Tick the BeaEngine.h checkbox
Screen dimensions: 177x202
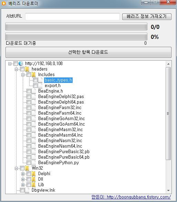pyautogui.click(x=29, y=91)
